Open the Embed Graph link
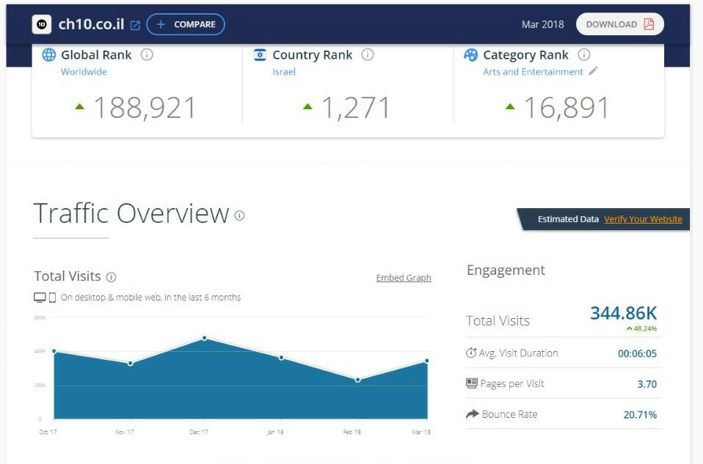The height and width of the screenshot is (464, 703). pos(404,278)
